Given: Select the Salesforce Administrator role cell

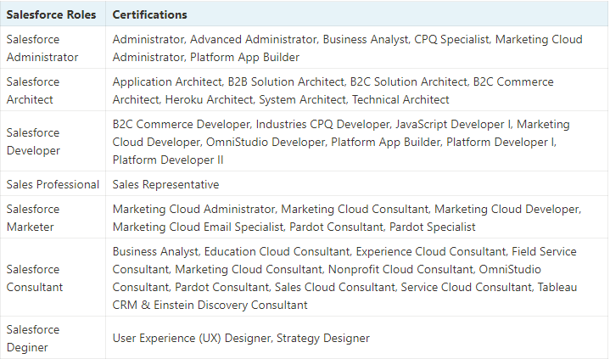Looking at the screenshot, I should tap(53, 48).
